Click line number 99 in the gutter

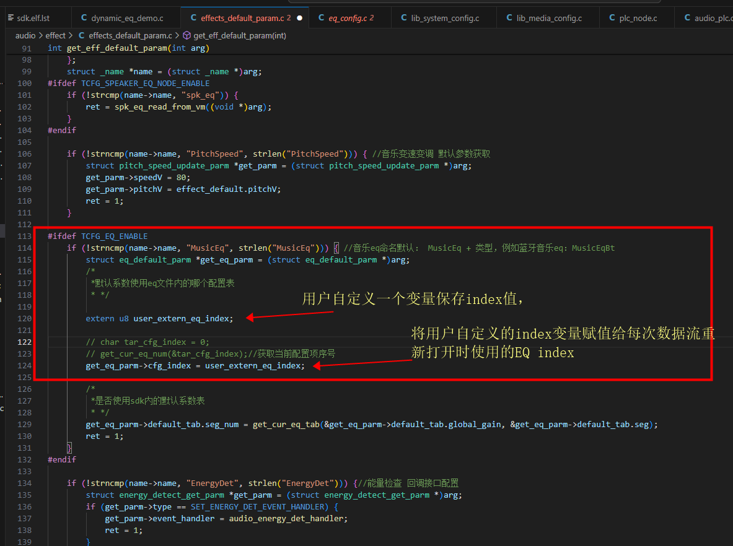[x=27, y=72]
